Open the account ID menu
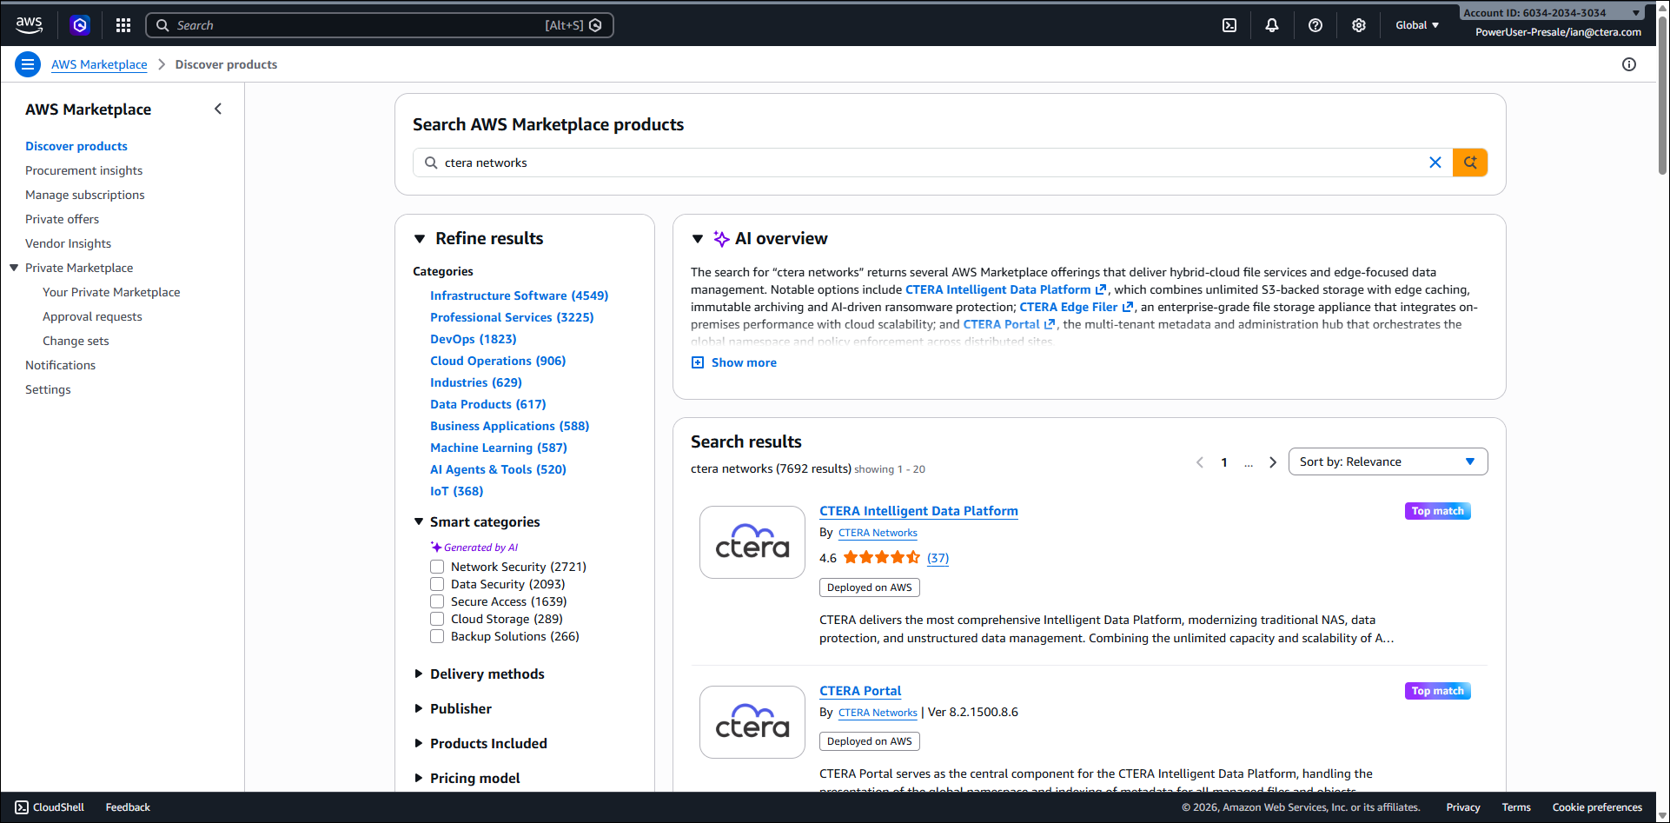Viewport: 1670px width, 823px height. [x=1552, y=12]
